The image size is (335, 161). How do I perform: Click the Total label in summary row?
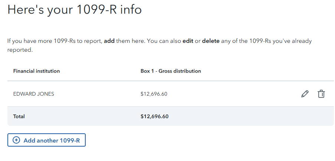(19, 116)
